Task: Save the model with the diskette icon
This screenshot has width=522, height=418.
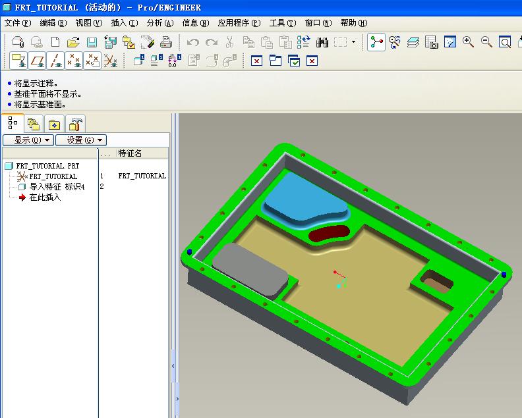Action: pyautogui.click(x=92, y=42)
